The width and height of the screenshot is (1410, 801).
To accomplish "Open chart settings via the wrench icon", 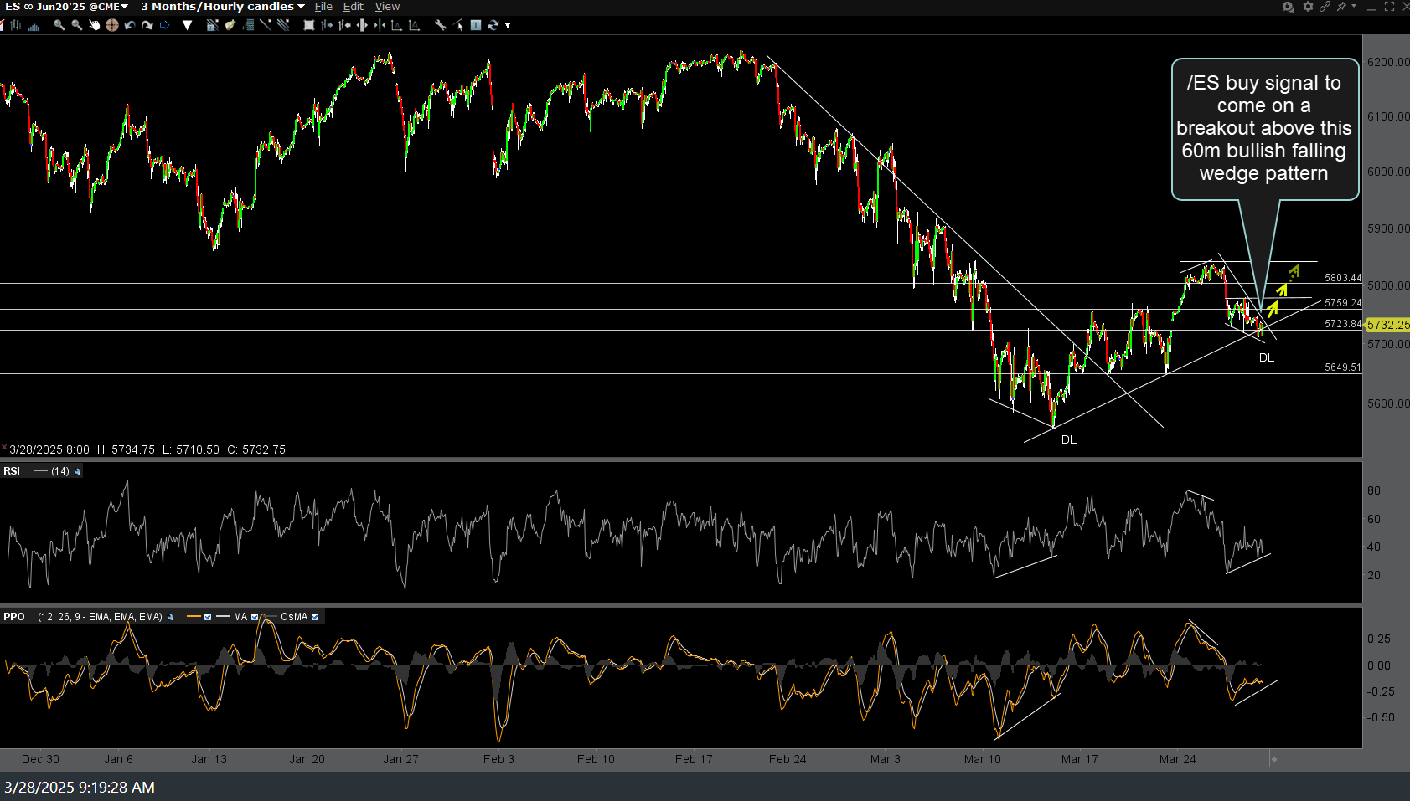I will (441, 25).
